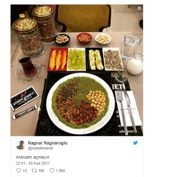Image resolution: width=171 pixels, height=177 pixels.
Task: Click the fork and knife in photo
Action: coord(127,110)
